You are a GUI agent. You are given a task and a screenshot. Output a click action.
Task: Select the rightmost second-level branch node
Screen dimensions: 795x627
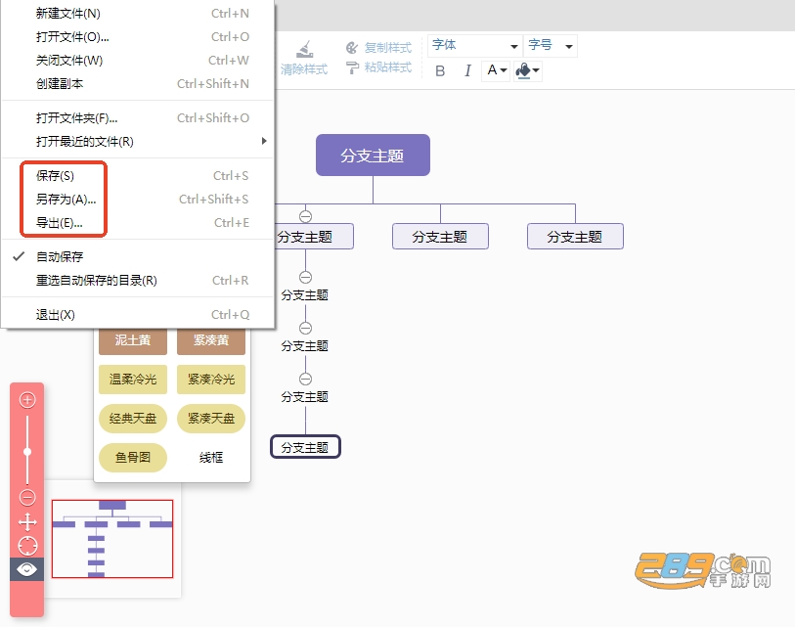575,237
